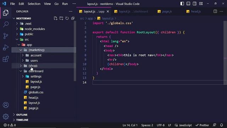Open the File menu
The height and width of the screenshot is (128, 227).
[13, 4]
